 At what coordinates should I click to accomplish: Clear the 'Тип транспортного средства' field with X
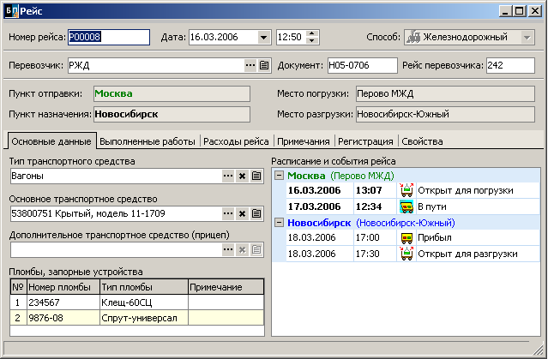pyautogui.click(x=242, y=176)
